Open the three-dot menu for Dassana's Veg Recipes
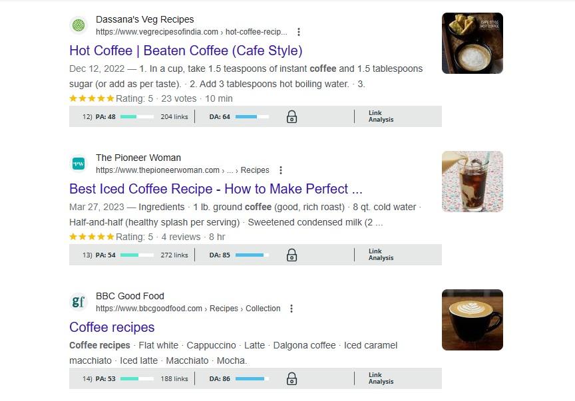Image resolution: width=575 pixels, height=401 pixels. 299,32
